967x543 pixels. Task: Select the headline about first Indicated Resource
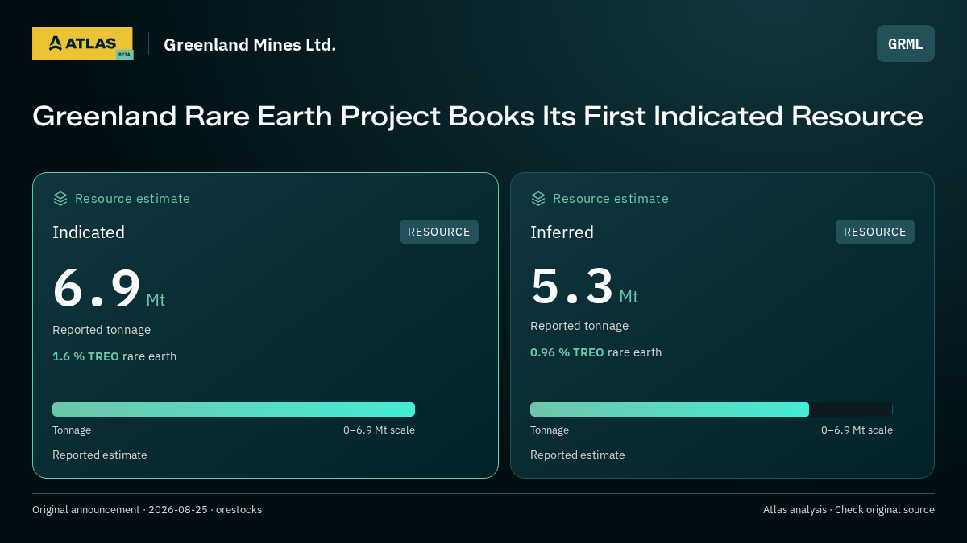pyautogui.click(x=478, y=116)
